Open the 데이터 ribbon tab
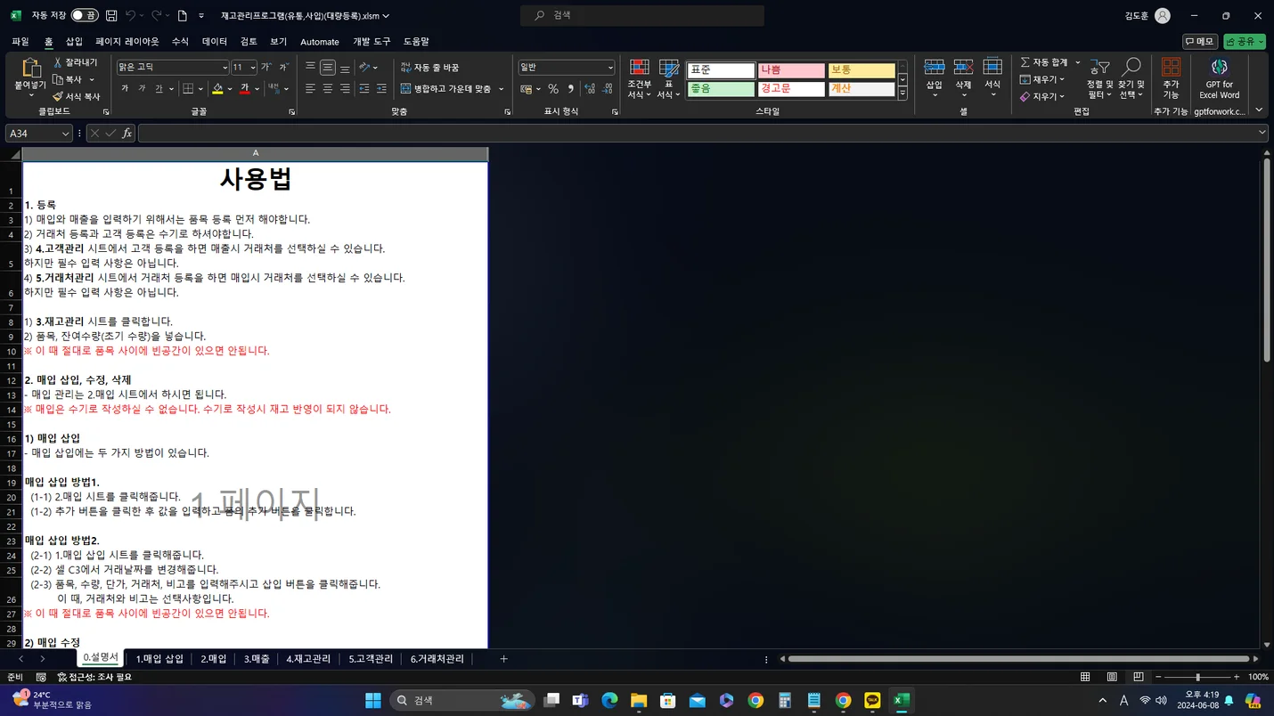1274x716 pixels. point(215,42)
